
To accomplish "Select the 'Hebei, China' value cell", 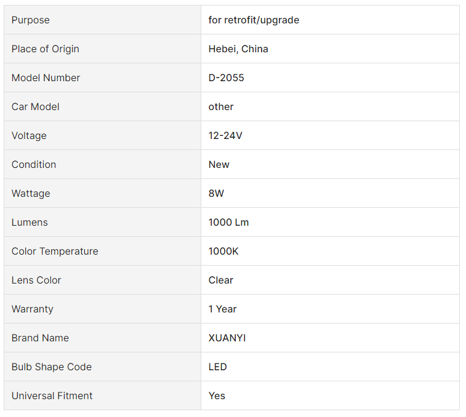I will (x=330, y=49).
